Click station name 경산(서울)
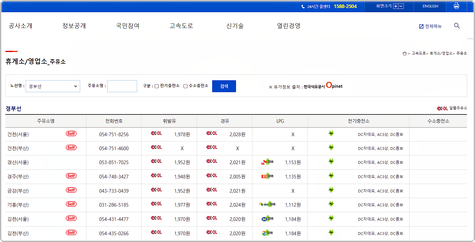475x242 pixels. point(18,162)
